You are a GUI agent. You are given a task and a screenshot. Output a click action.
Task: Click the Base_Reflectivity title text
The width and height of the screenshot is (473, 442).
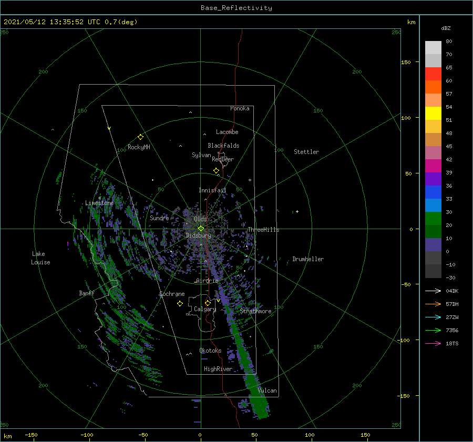pos(236,8)
